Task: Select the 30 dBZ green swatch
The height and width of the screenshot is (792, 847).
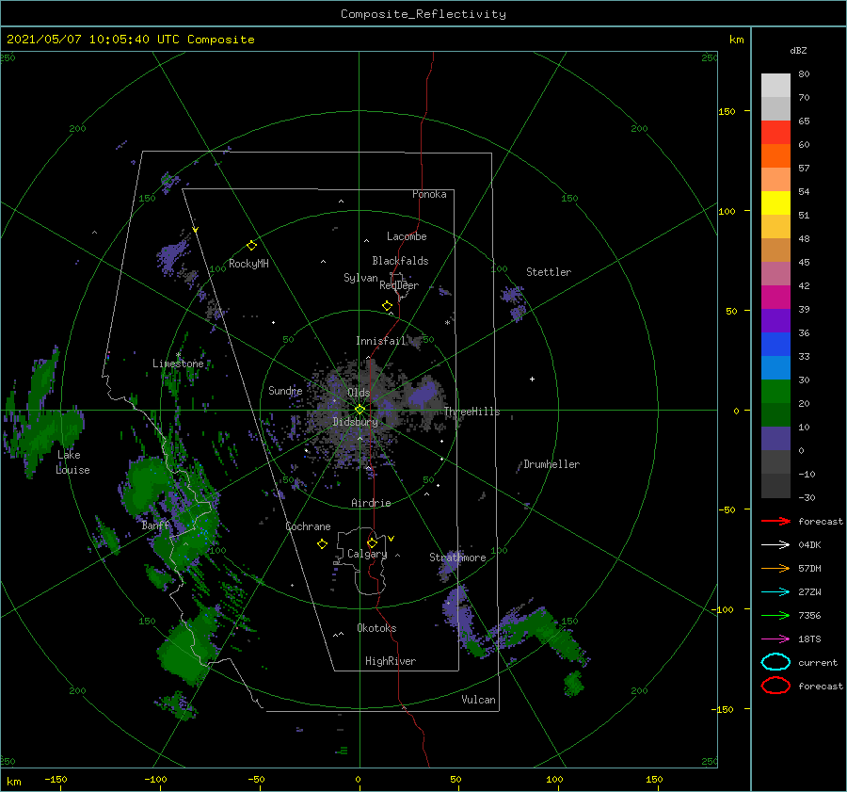Action: pyautogui.click(x=775, y=391)
